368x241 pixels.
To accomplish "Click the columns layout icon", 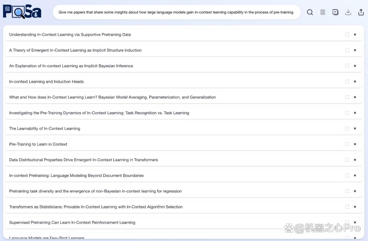I will [323, 12].
